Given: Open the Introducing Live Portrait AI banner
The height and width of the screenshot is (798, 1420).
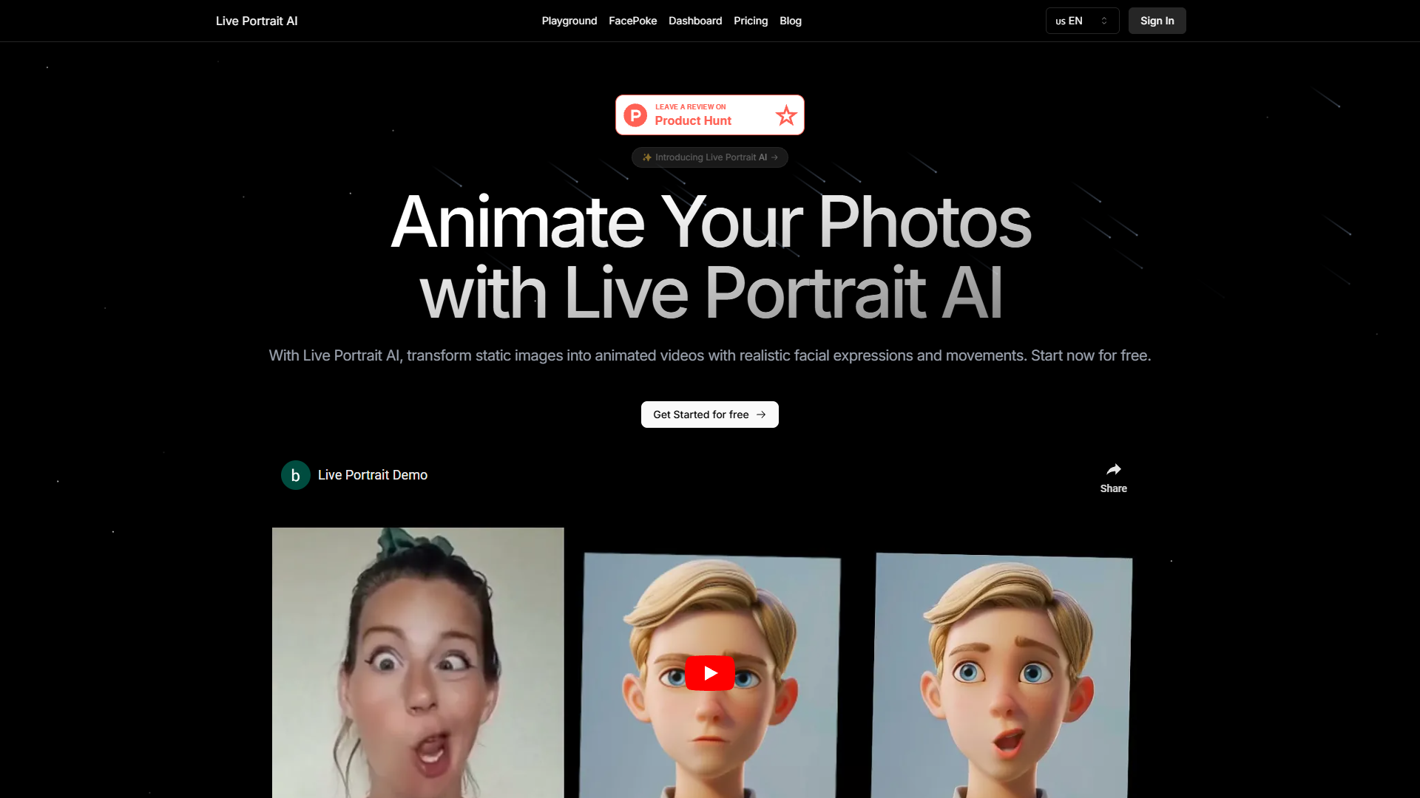Looking at the screenshot, I should 709,157.
